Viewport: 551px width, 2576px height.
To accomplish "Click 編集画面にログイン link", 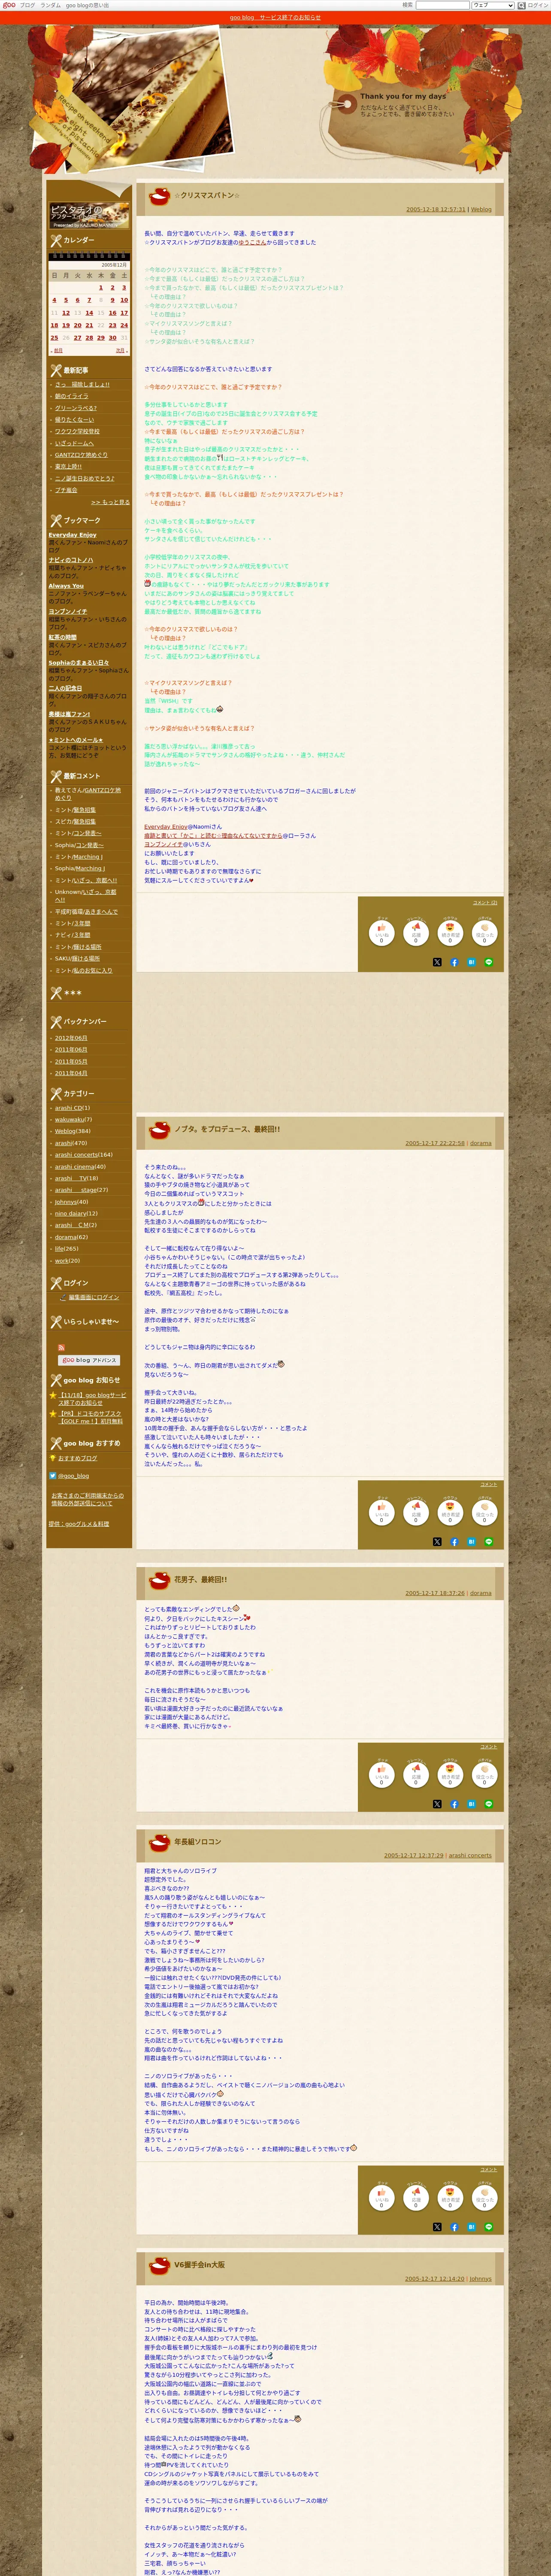I will [x=94, y=1297].
